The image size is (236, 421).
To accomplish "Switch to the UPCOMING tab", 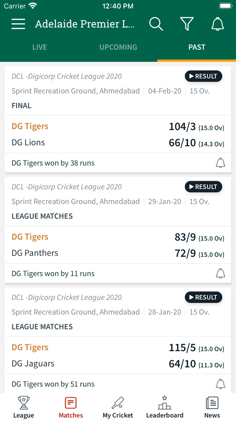I will [118, 47].
